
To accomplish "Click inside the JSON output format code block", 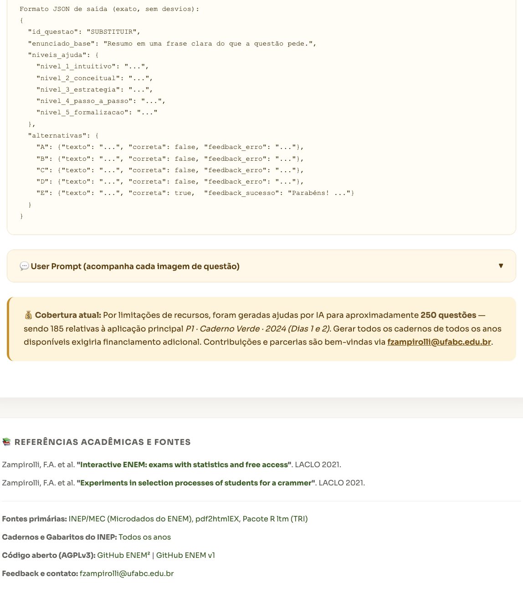I will pos(261,114).
